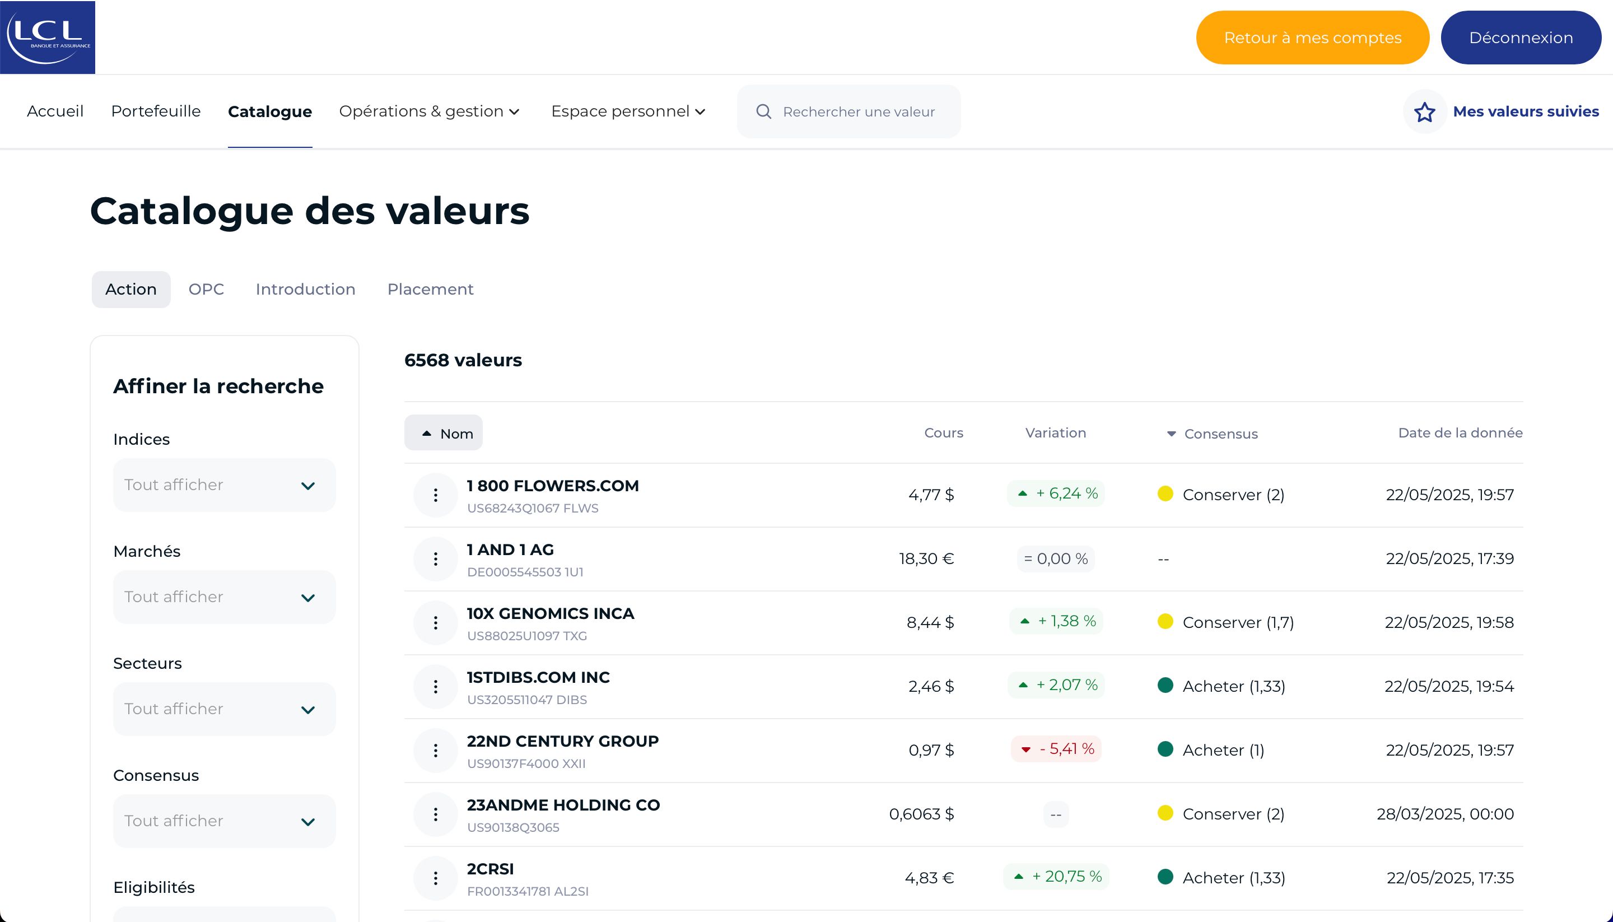
Task: Open 10X GENOMICS INCA stock page
Action: 550,613
